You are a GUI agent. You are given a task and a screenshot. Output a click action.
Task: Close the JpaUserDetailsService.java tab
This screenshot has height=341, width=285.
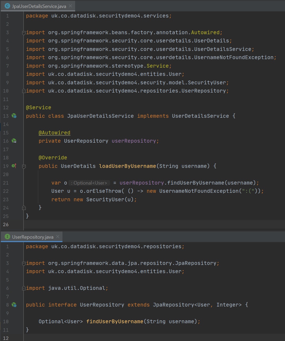pos(70,6)
